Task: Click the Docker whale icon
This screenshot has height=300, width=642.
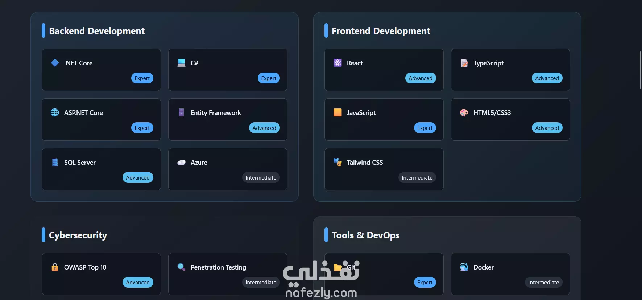Action: pyautogui.click(x=464, y=267)
